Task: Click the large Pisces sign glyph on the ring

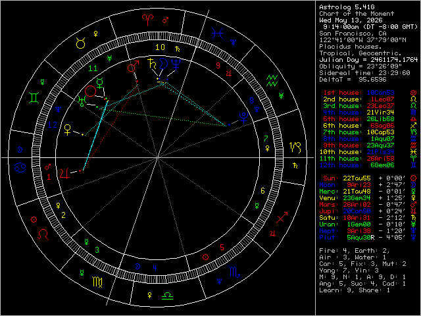Action: click(x=217, y=34)
